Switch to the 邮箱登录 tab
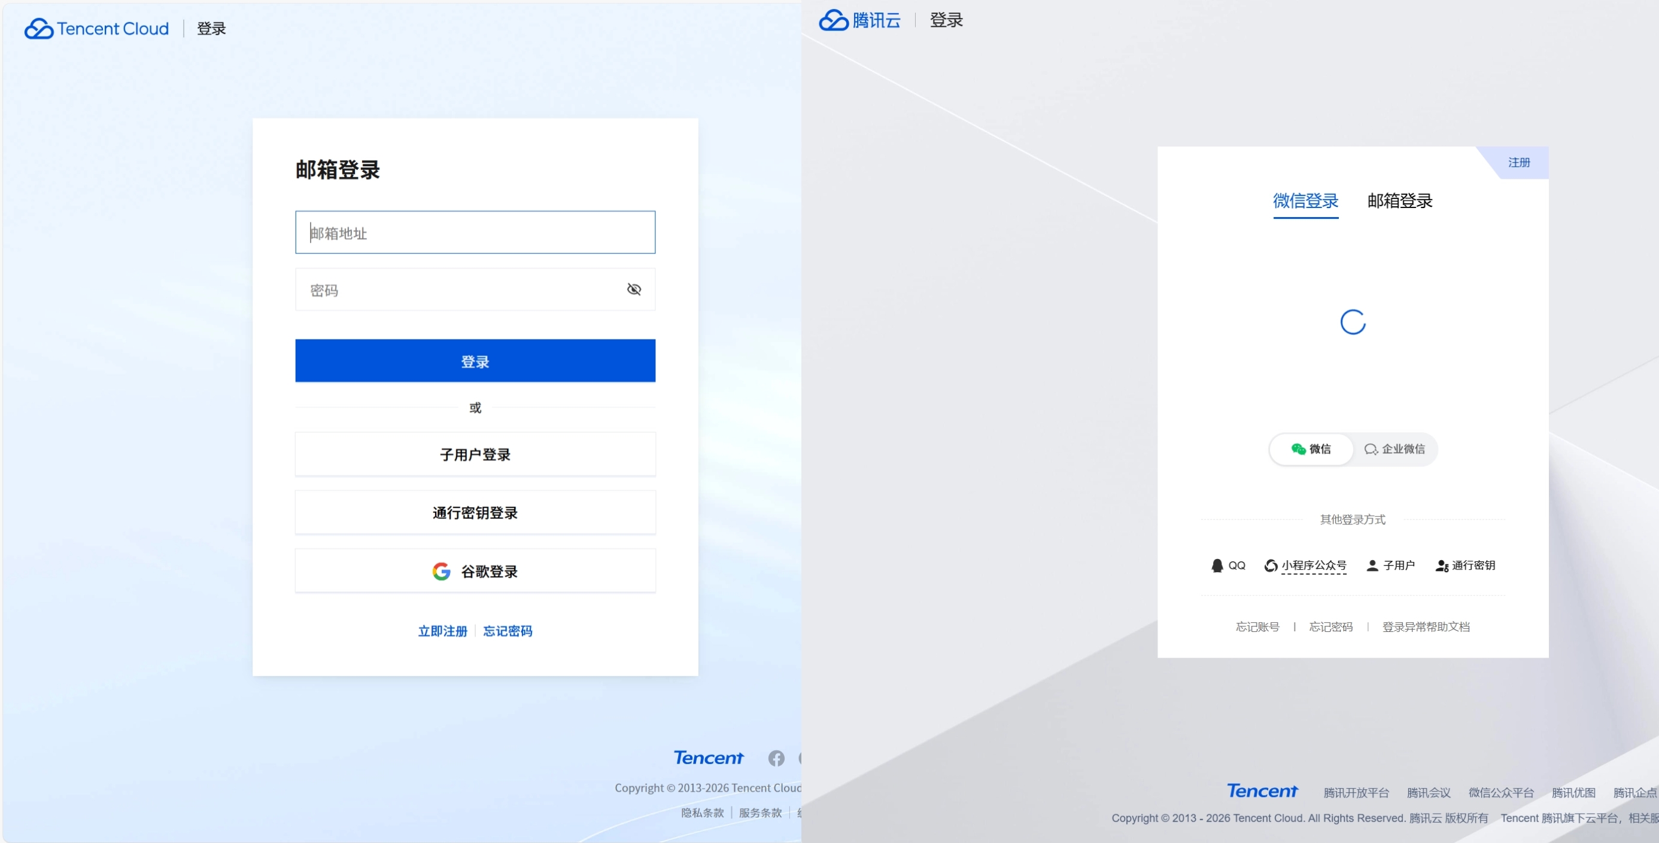The height and width of the screenshot is (843, 1659). 1399,201
